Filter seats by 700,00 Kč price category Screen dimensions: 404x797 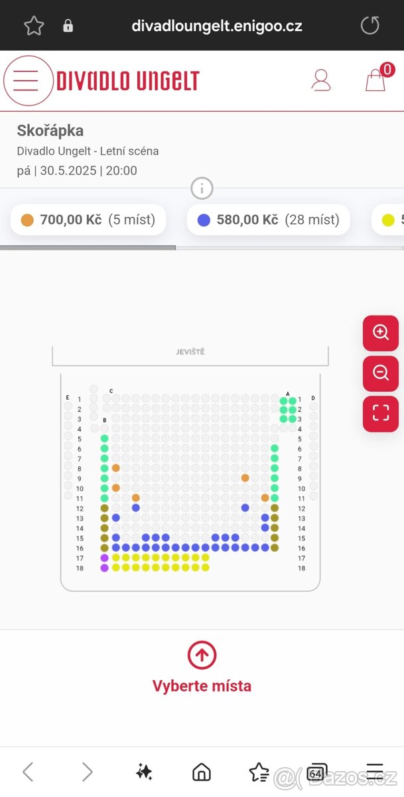click(88, 220)
